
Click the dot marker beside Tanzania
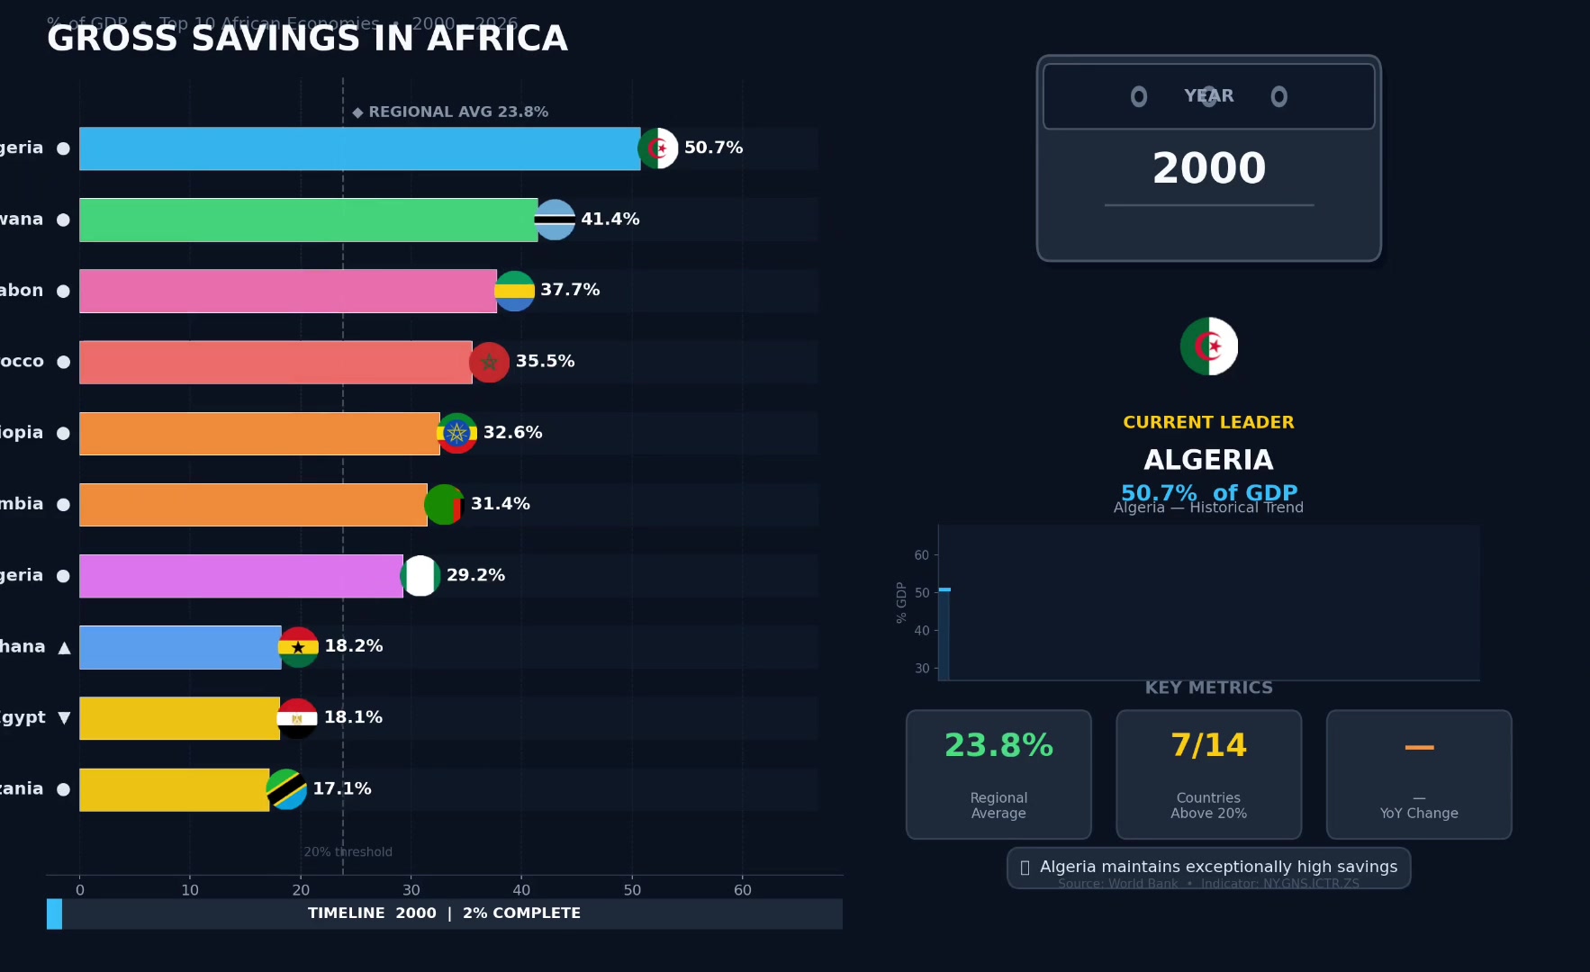click(x=63, y=789)
